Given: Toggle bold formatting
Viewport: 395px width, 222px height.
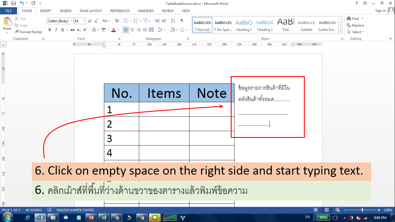Looking at the screenshot, I should pos(49,30).
